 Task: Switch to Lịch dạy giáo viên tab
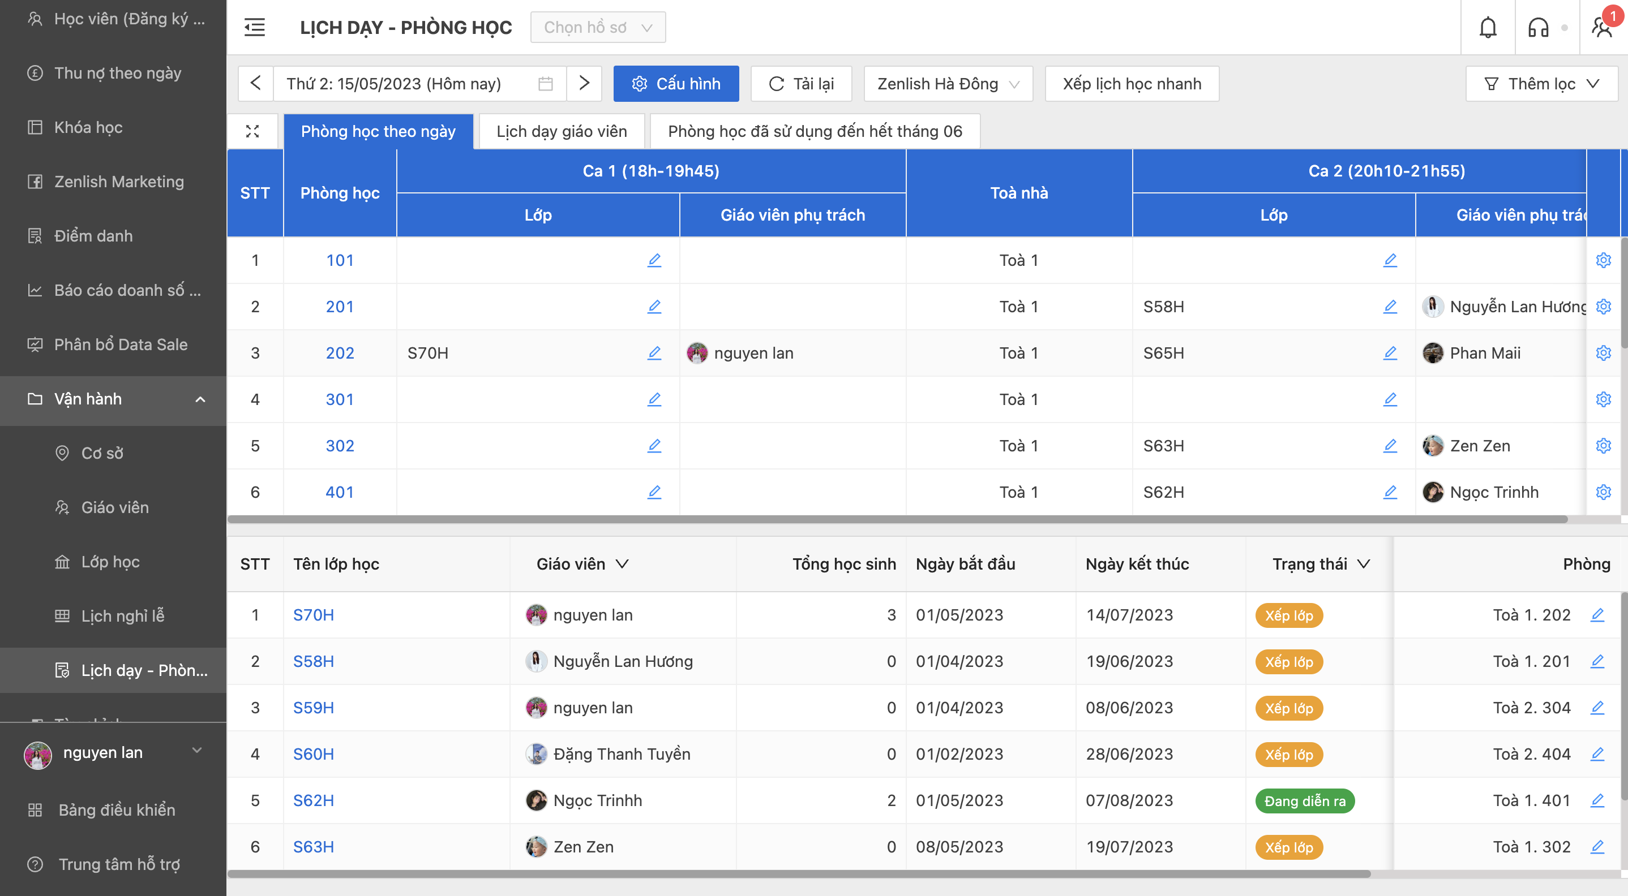[561, 131]
